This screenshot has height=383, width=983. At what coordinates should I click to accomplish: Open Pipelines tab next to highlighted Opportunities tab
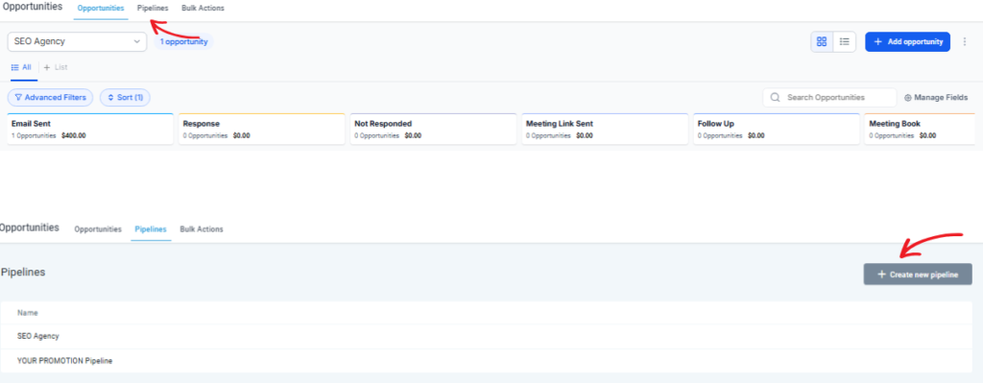[153, 8]
